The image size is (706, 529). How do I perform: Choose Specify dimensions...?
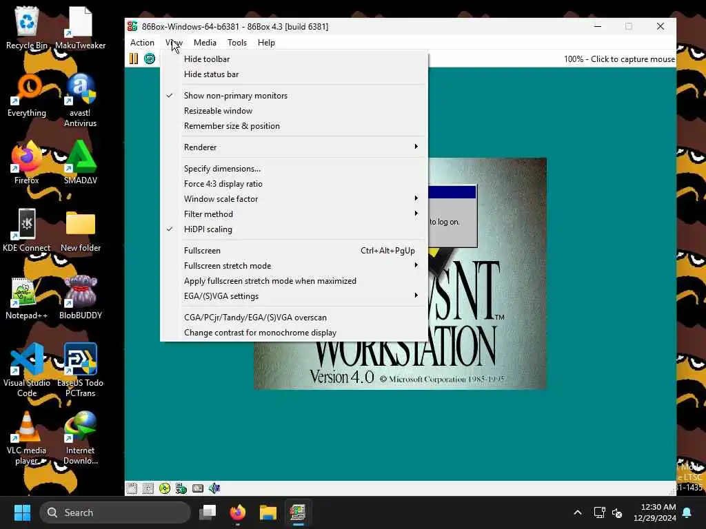[x=294, y=169]
